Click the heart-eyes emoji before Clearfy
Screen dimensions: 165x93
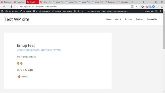coord(19,76)
